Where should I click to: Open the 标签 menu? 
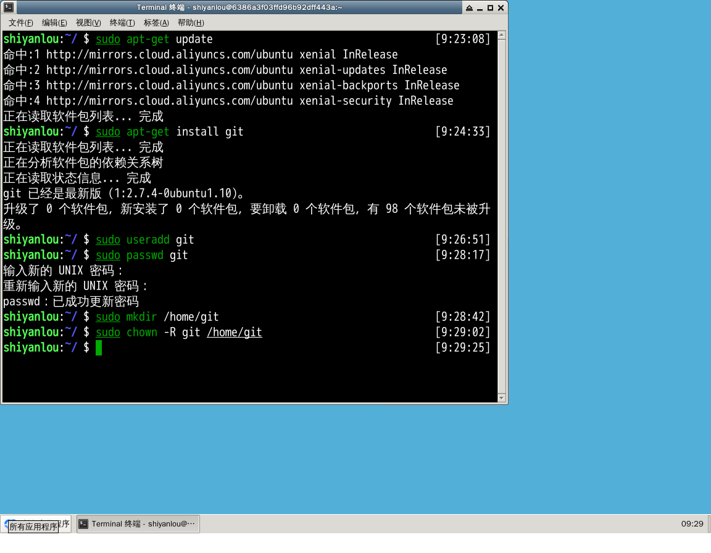(x=156, y=23)
